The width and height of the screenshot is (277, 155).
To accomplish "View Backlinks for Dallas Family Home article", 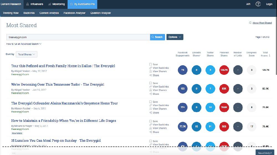I will [x=159, y=68].
